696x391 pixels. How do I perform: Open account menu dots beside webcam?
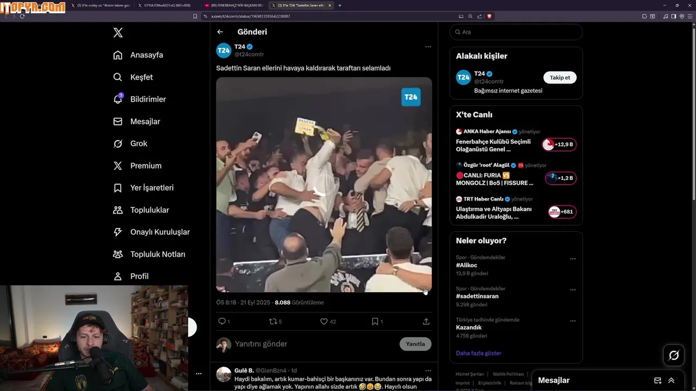[x=198, y=374]
